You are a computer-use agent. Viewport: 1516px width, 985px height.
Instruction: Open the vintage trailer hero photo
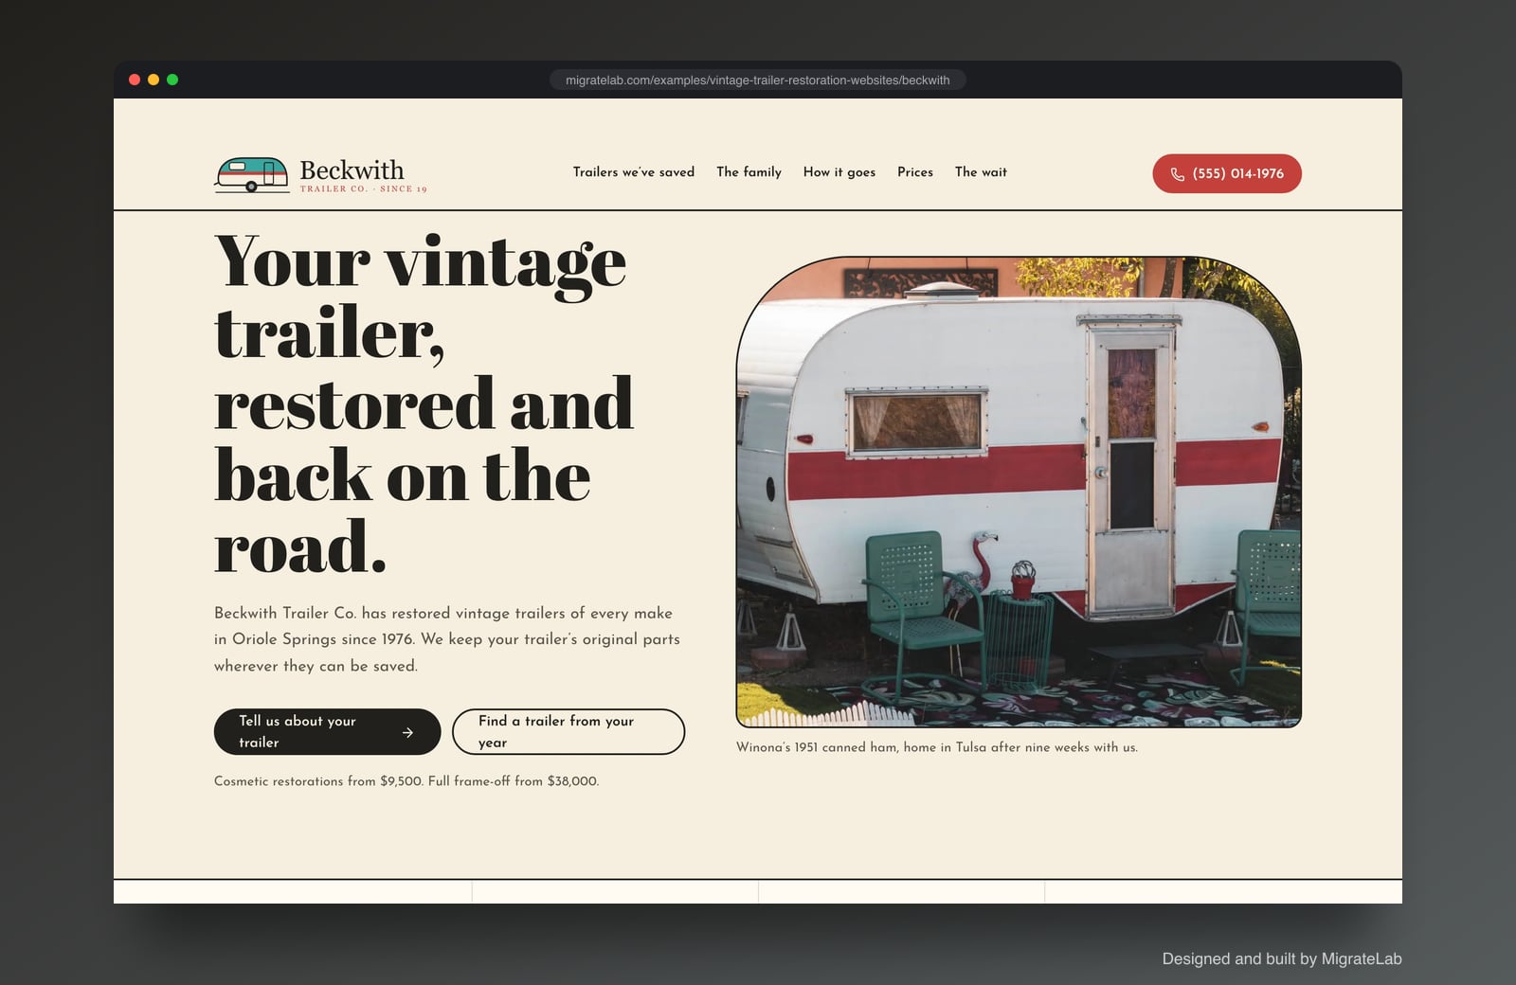[x=1019, y=492]
